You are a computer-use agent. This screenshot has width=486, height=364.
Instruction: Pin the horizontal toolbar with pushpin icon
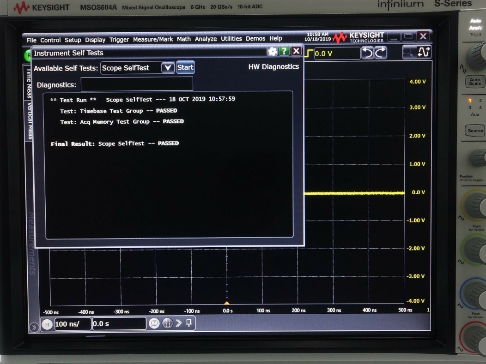click(x=189, y=323)
